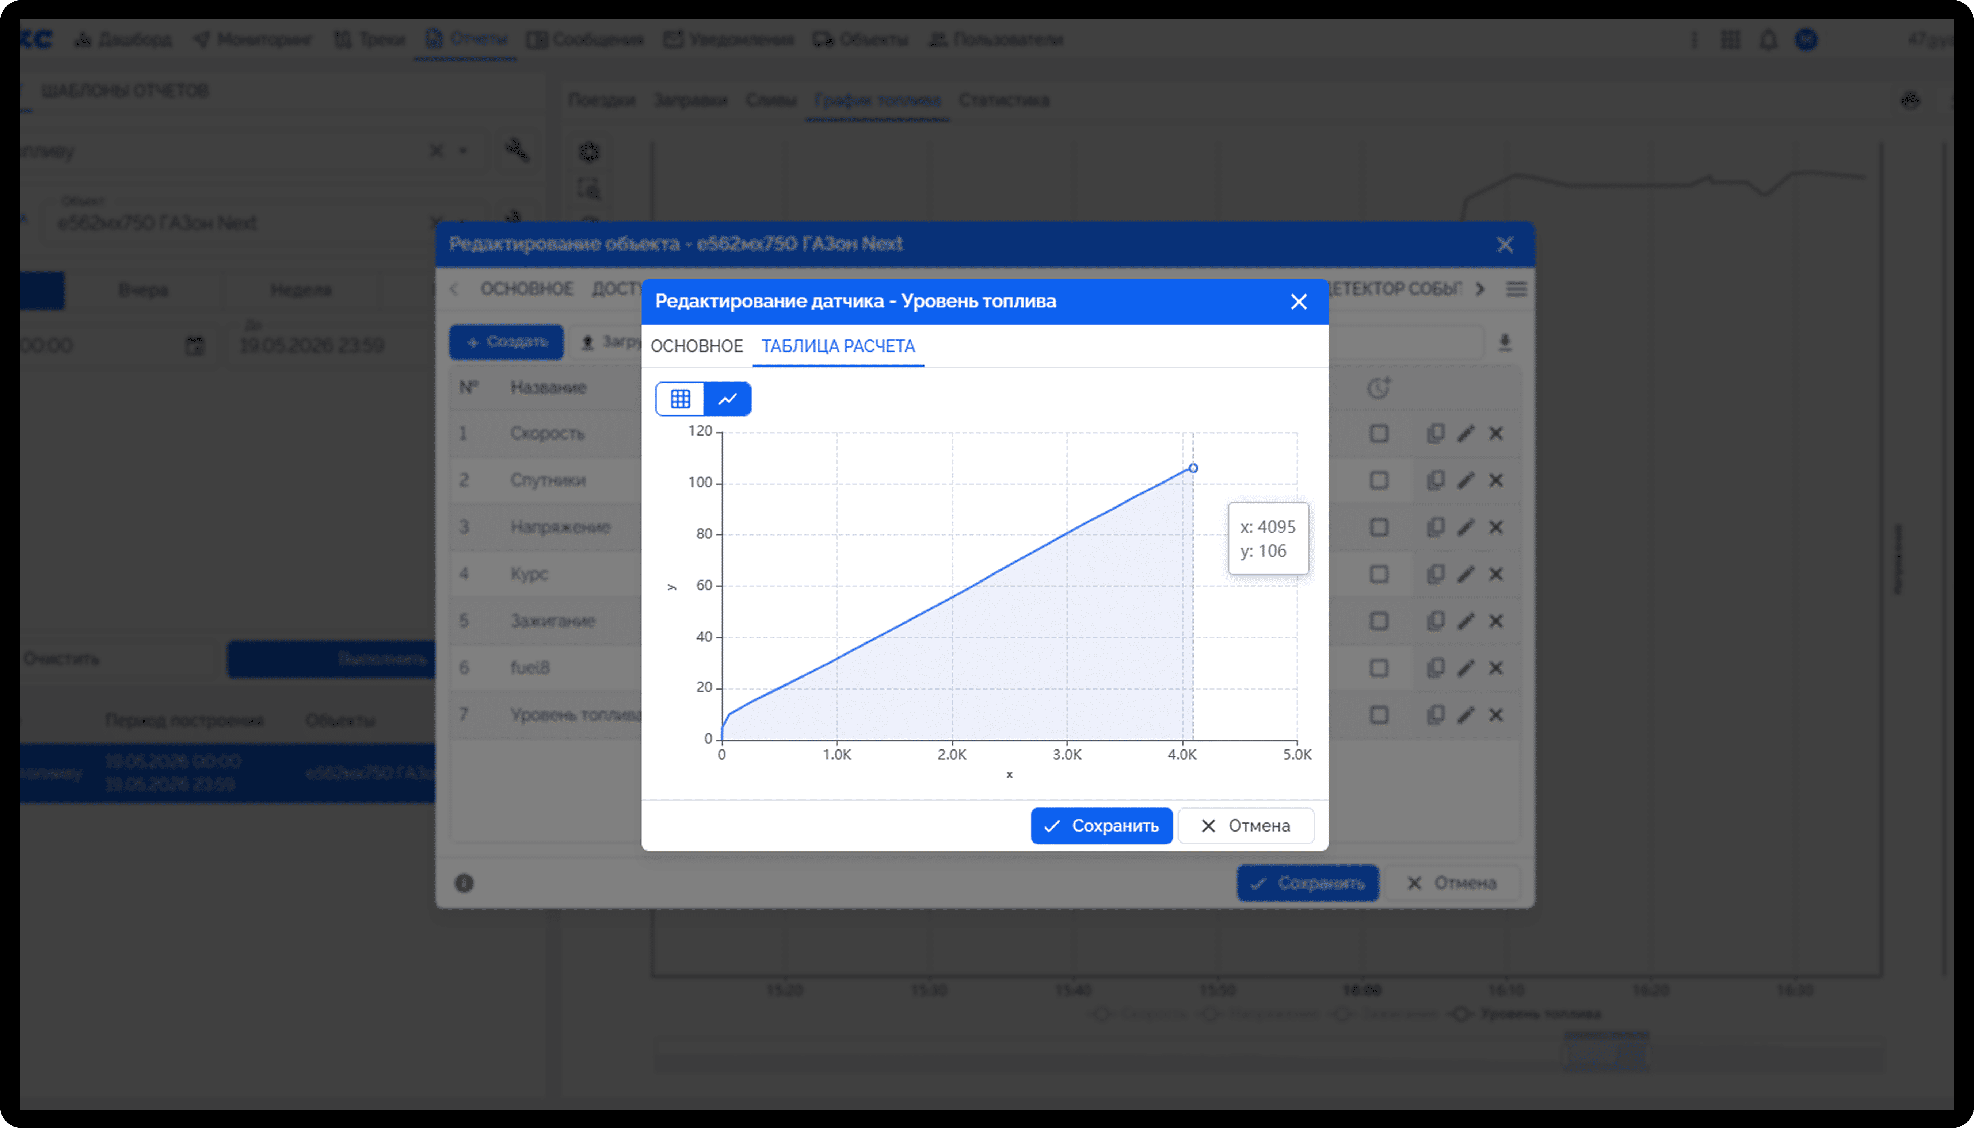Click the info icon in object editing footer

pyautogui.click(x=464, y=883)
